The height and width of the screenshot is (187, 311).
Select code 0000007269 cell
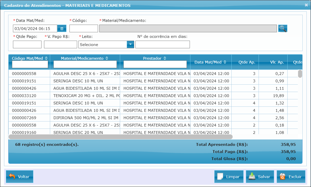29,118
